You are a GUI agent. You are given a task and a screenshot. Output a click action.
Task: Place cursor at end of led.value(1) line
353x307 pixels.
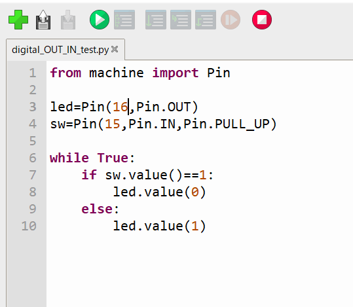click(207, 226)
